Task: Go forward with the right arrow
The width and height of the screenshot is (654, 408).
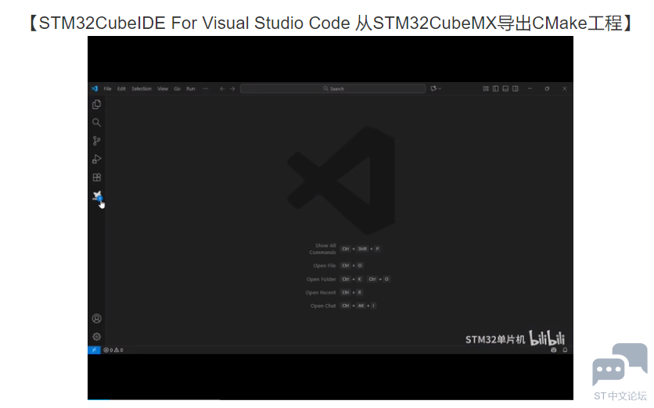Action: click(x=232, y=89)
